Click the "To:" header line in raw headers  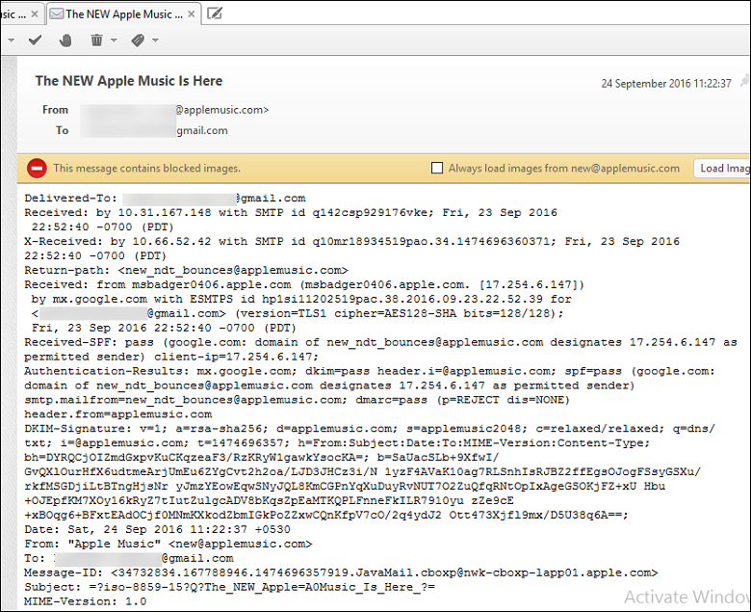tap(129, 558)
